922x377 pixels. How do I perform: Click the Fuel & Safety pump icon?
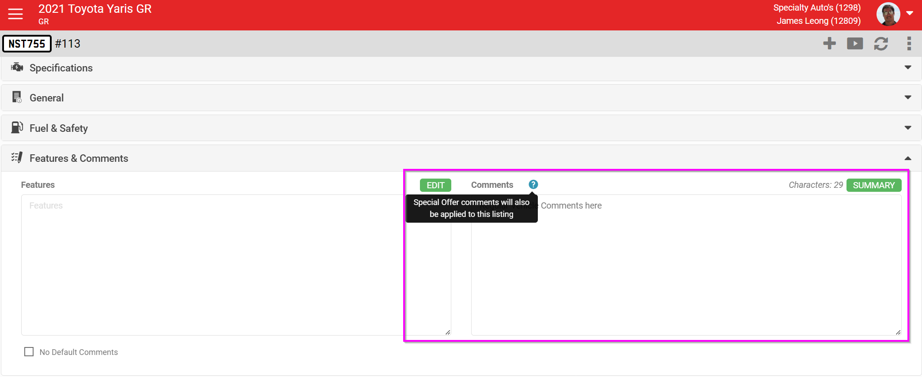pos(17,127)
